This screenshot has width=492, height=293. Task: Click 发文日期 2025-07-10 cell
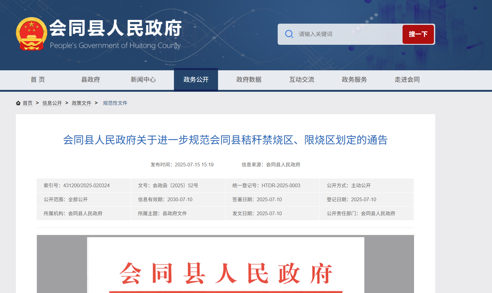(x=272, y=213)
